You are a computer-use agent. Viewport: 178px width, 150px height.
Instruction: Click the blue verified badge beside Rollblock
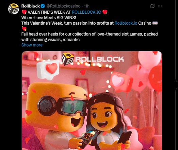point(43,6)
